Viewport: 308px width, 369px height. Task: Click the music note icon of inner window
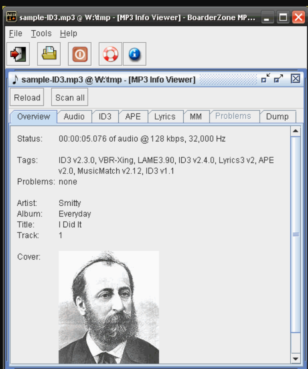point(15,79)
